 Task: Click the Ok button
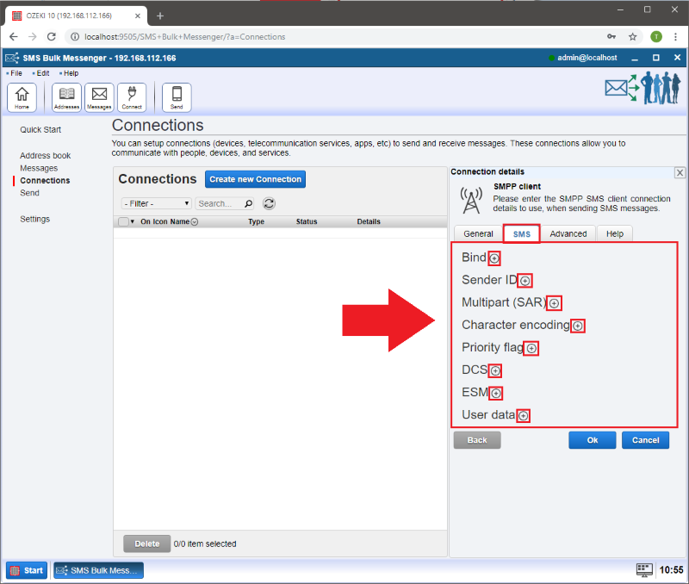[592, 440]
